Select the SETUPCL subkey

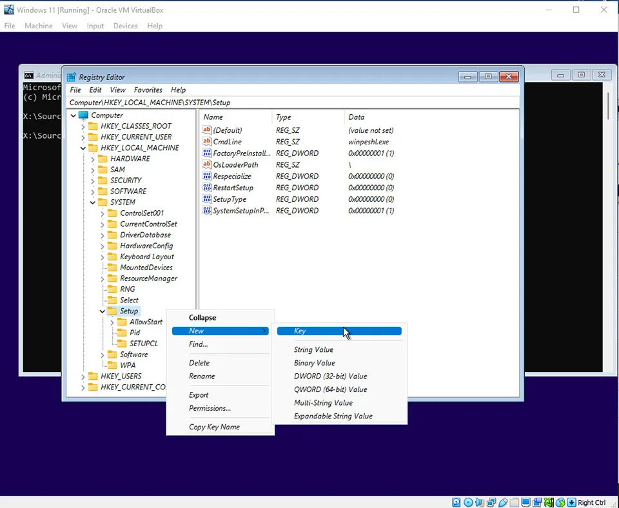(x=144, y=344)
